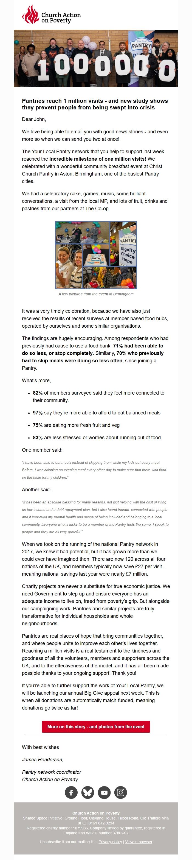
Task: Open the Instagram social icon
Action: tap(121, 792)
